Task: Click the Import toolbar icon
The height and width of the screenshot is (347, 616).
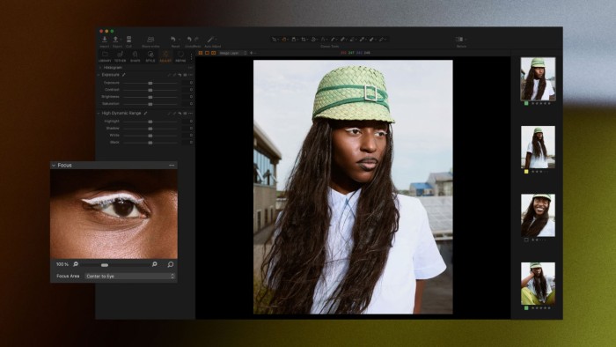Action: 105,40
